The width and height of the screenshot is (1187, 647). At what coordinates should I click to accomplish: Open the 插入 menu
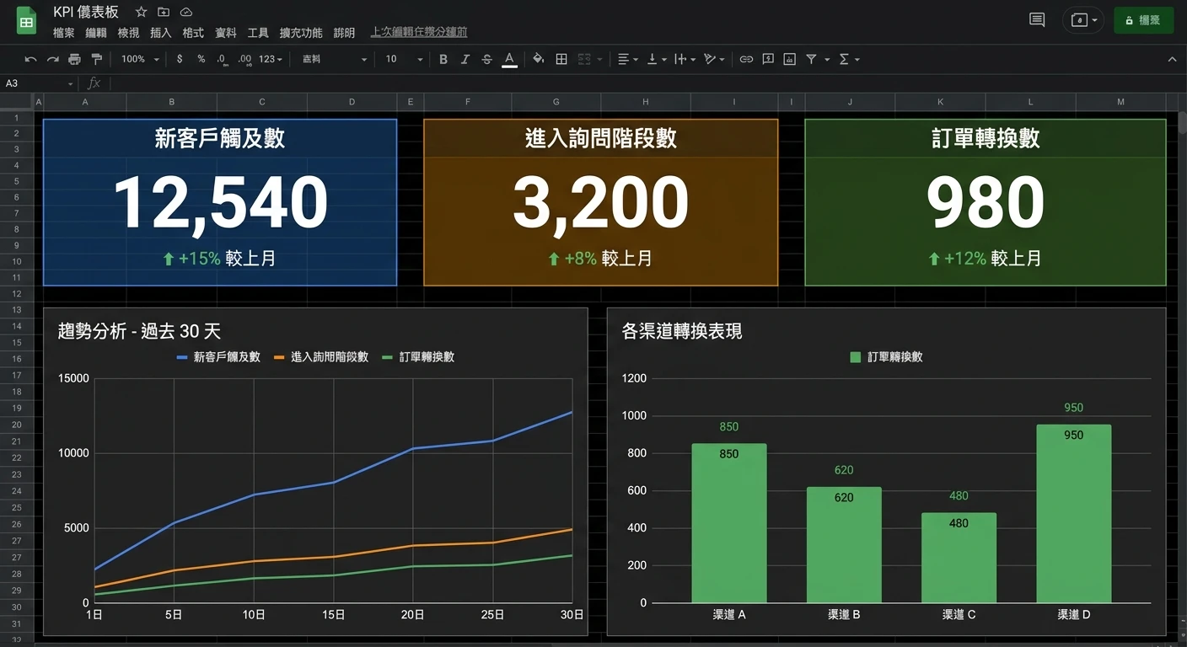click(160, 33)
